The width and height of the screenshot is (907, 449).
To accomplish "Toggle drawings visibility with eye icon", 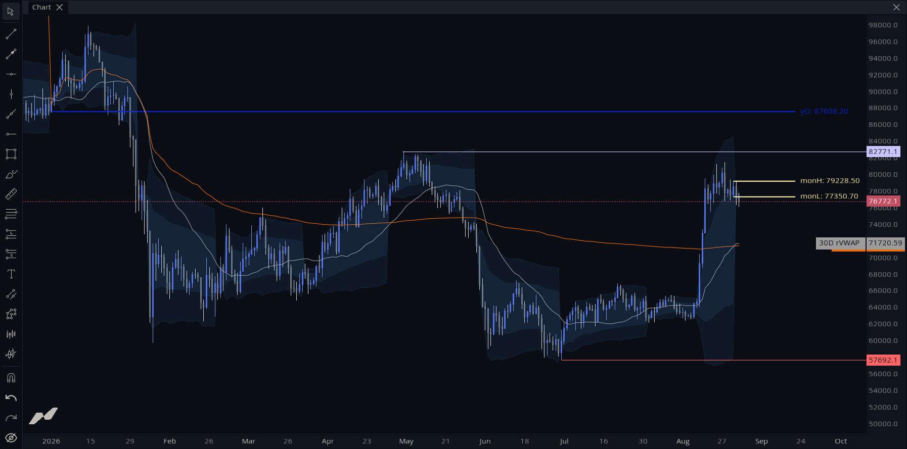I will (x=11, y=438).
